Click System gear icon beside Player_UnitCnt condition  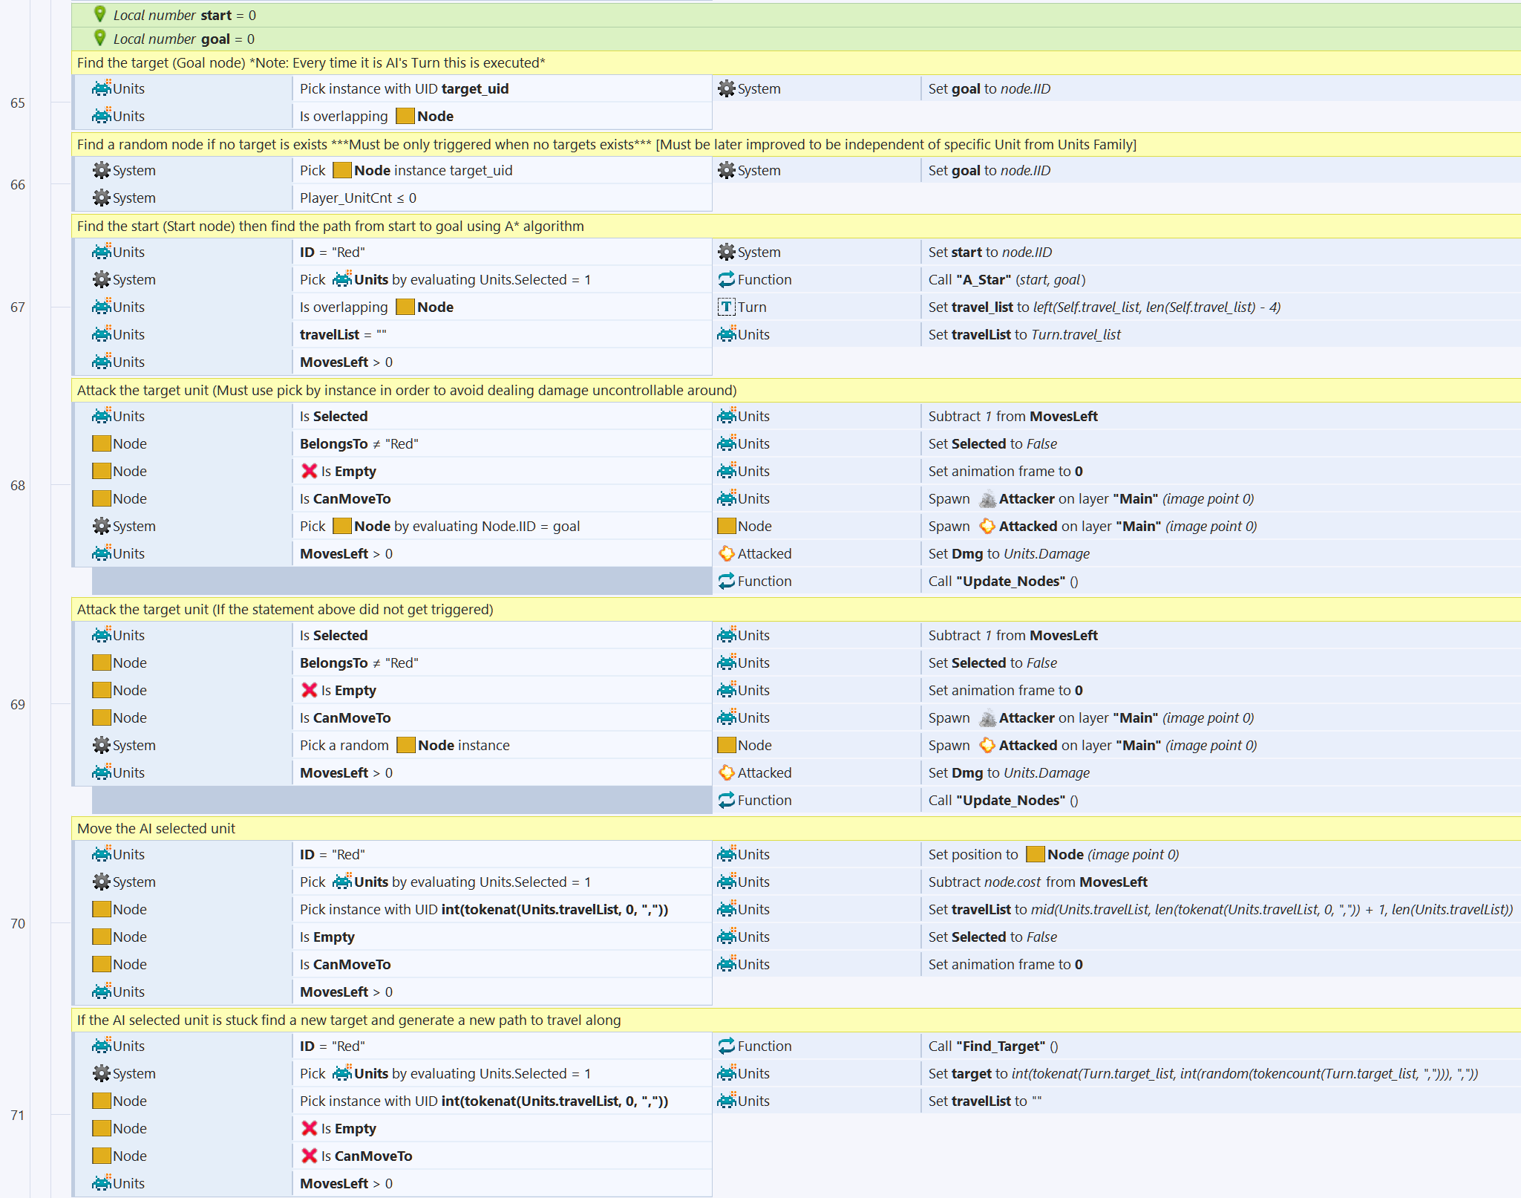coord(101,198)
